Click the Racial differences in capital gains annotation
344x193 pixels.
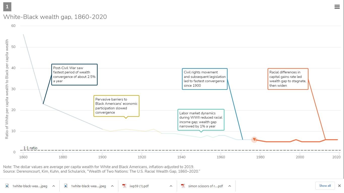[x=288, y=79]
